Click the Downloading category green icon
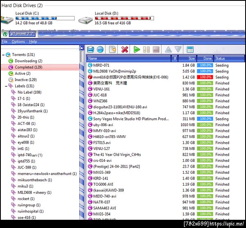 [x=11, y=61]
